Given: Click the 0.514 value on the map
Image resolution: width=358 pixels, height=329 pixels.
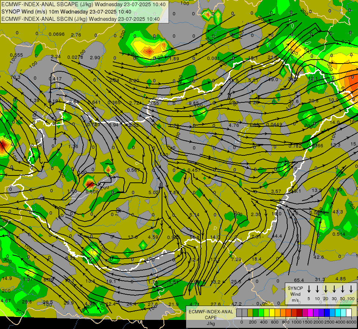Looking at the screenshot, I should [x=339, y=234].
